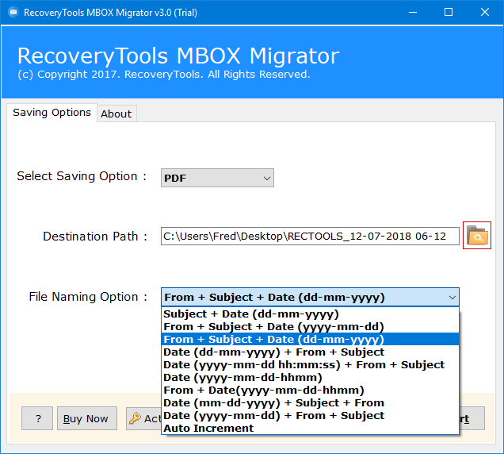Click into the Destination Path text field
504x454 pixels.
(x=310, y=236)
